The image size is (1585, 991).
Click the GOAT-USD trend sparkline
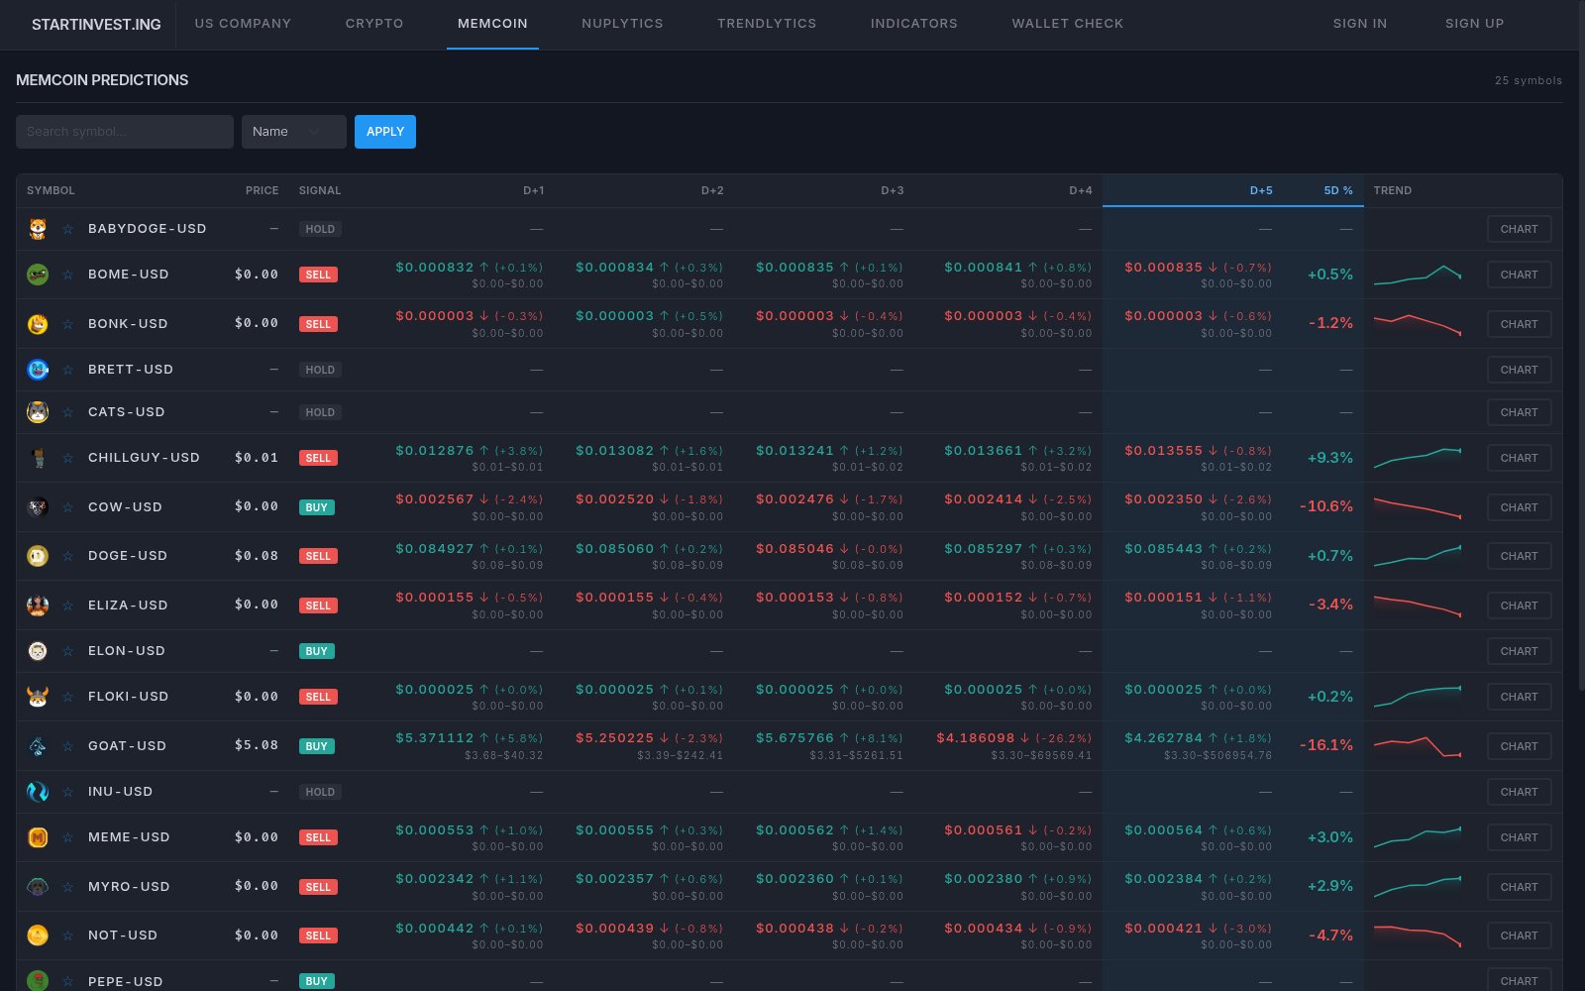[1418, 746]
